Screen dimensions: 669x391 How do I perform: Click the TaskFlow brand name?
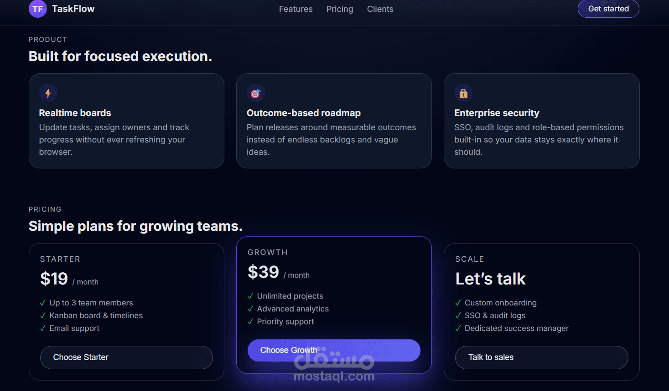coord(73,9)
